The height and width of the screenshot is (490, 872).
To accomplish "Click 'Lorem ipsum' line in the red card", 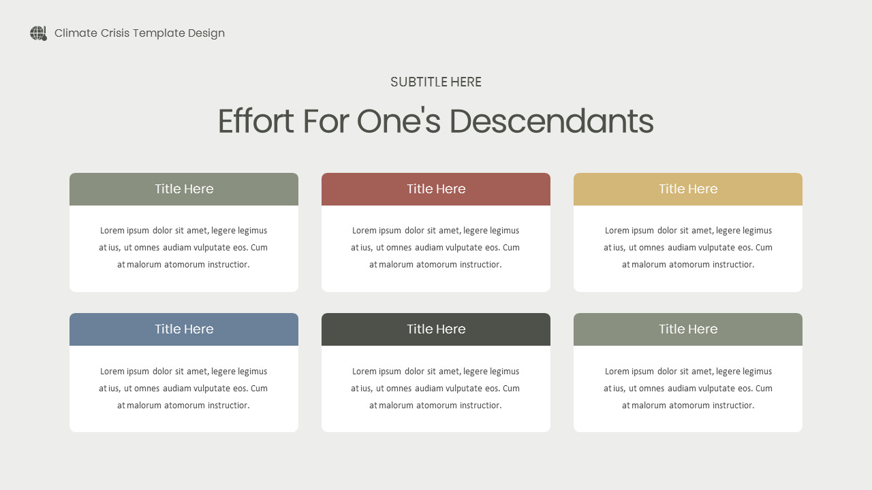I will pyautogui.click(x=436, y=231).
